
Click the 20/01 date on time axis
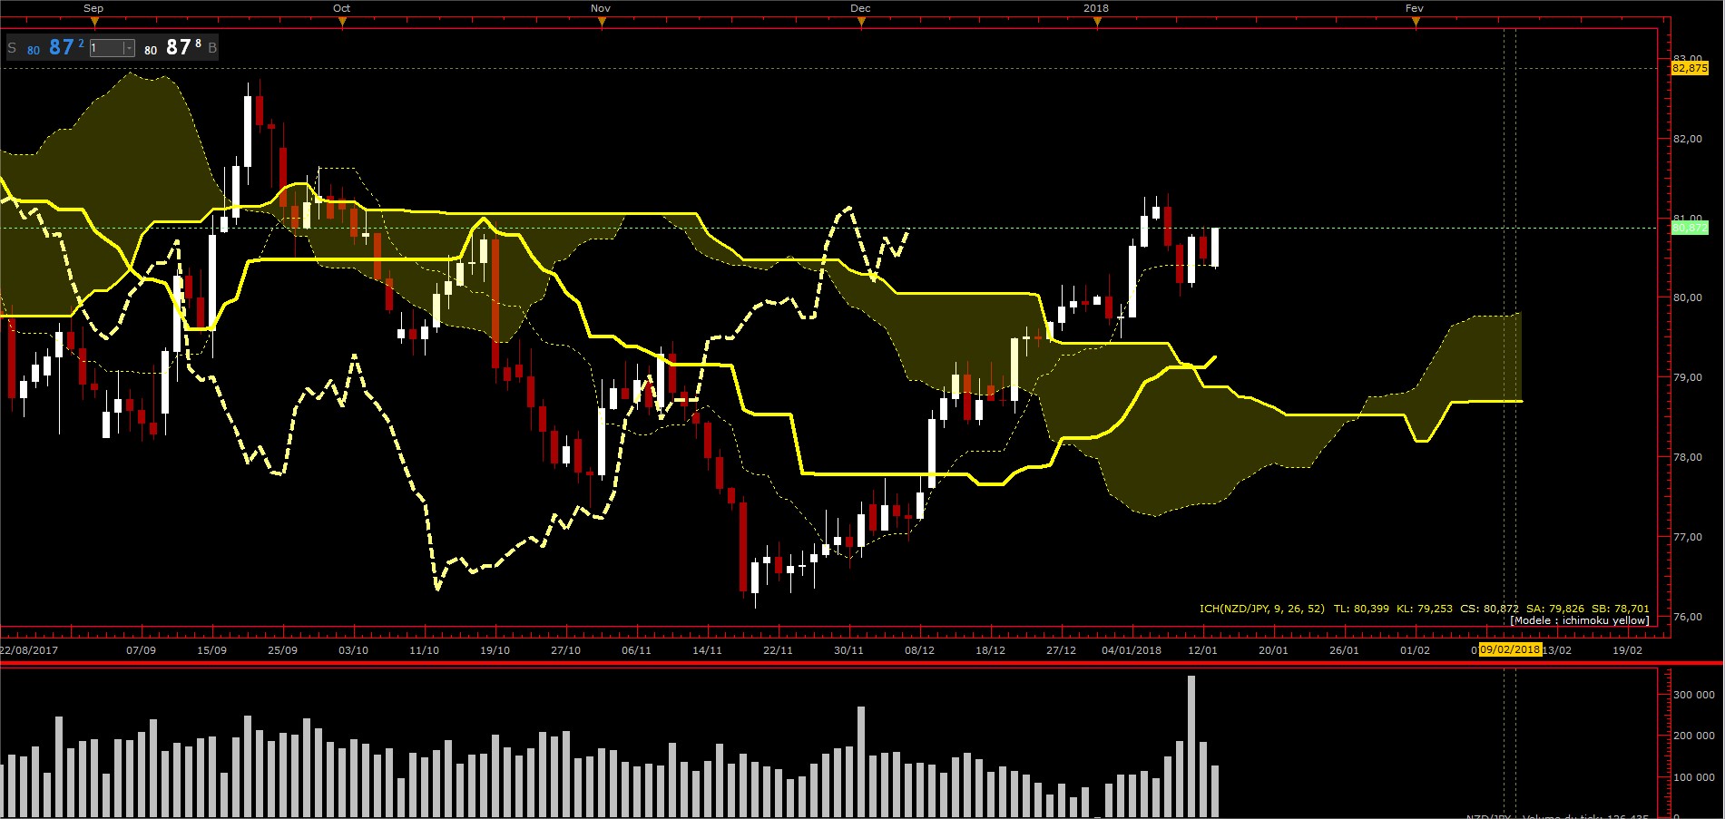pyautogui.click(x=1273, y=650)
